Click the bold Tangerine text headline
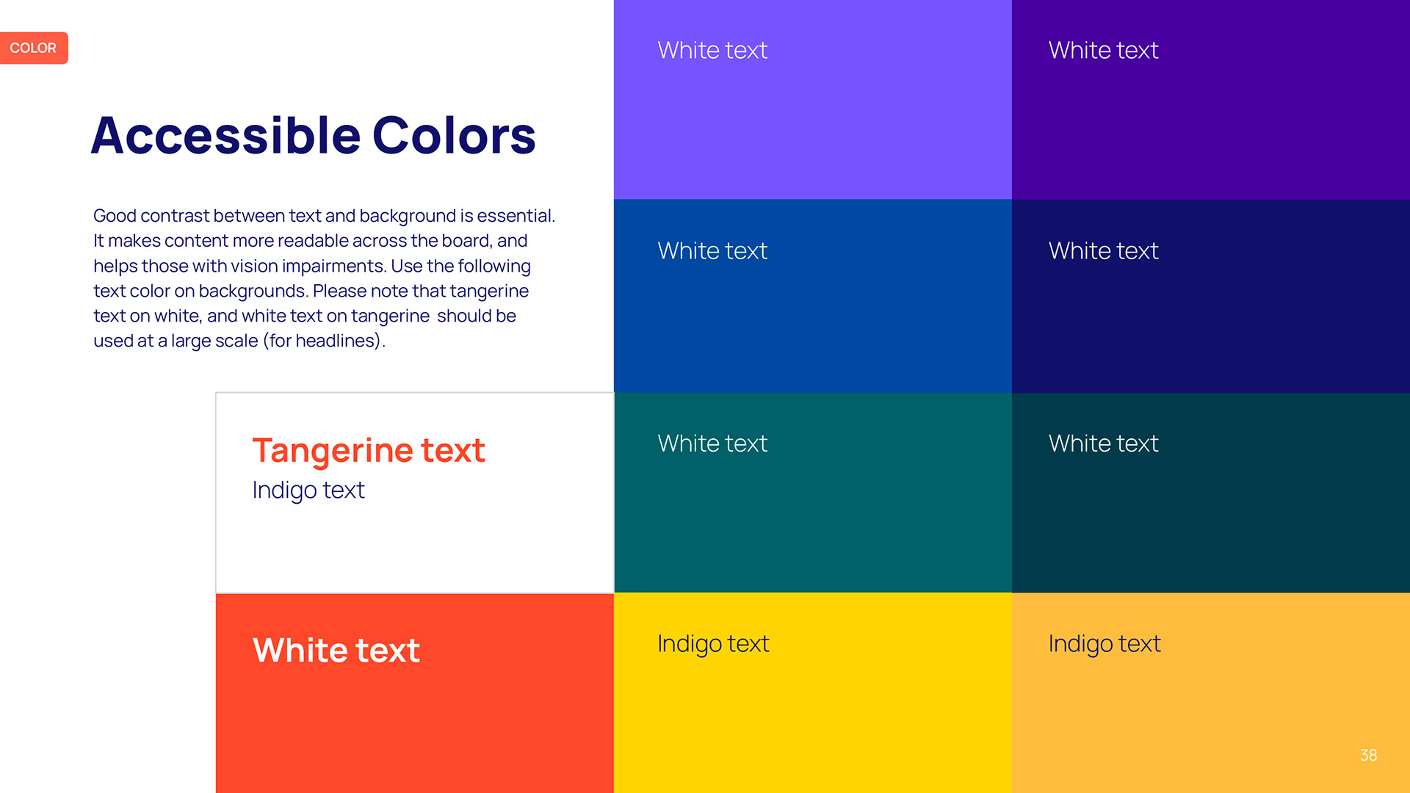Viewport: 1410px width, 793px height. pyautogui.click(x=368, y=450)
